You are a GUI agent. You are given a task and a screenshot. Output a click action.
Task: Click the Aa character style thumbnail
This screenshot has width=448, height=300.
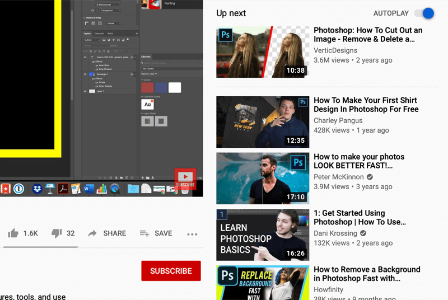[147, 105]
